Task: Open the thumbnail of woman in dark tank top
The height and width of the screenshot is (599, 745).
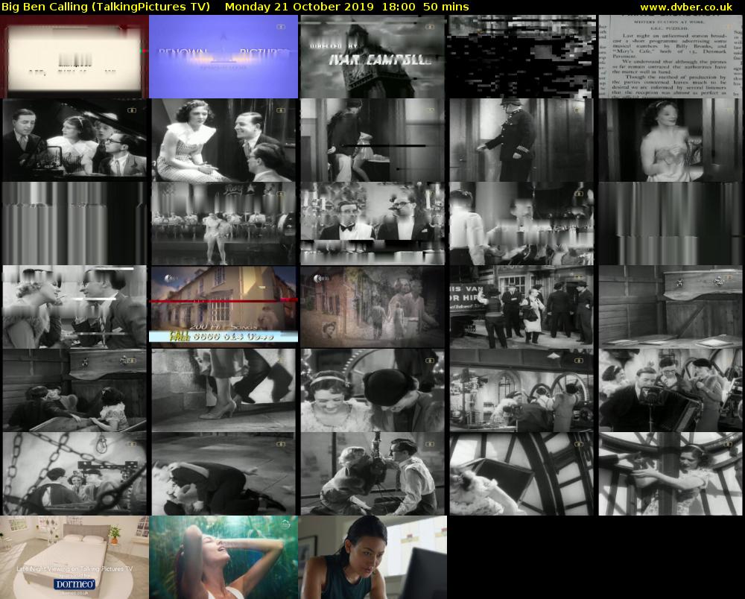Action: [x=372, y=557]
